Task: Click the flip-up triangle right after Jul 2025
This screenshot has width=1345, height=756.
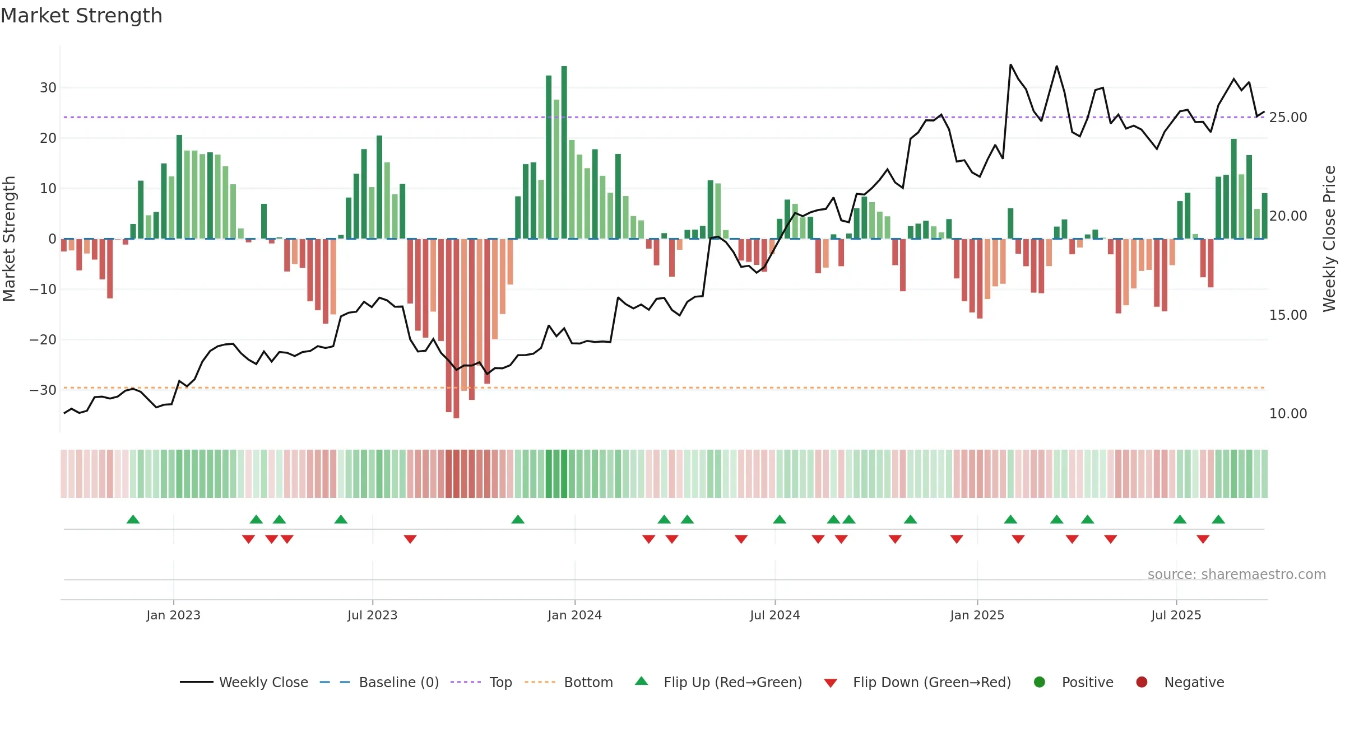Action: click(x=1180, y=519)
